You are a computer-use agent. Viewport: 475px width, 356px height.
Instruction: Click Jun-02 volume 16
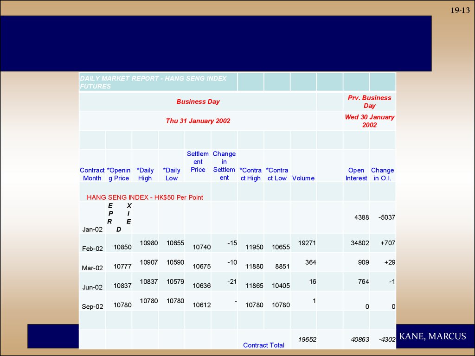[x=313, y=281]
